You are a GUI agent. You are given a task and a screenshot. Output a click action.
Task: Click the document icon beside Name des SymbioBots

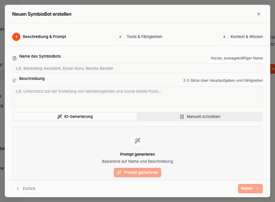coord(15,58)
